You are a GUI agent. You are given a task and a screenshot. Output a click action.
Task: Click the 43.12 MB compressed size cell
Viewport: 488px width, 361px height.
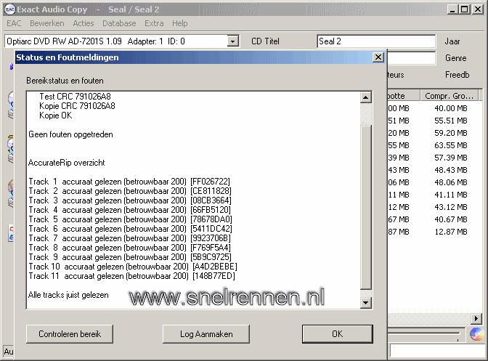click(451, 207)
